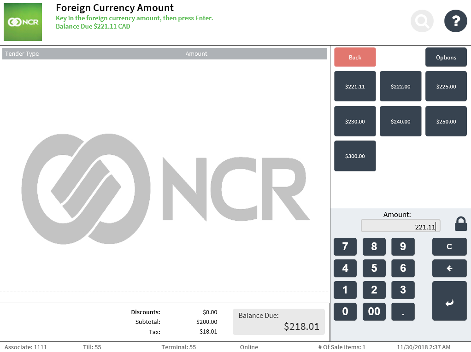Click the NCR logo in the header
This screenshot has width=471, height=352.
23,22
